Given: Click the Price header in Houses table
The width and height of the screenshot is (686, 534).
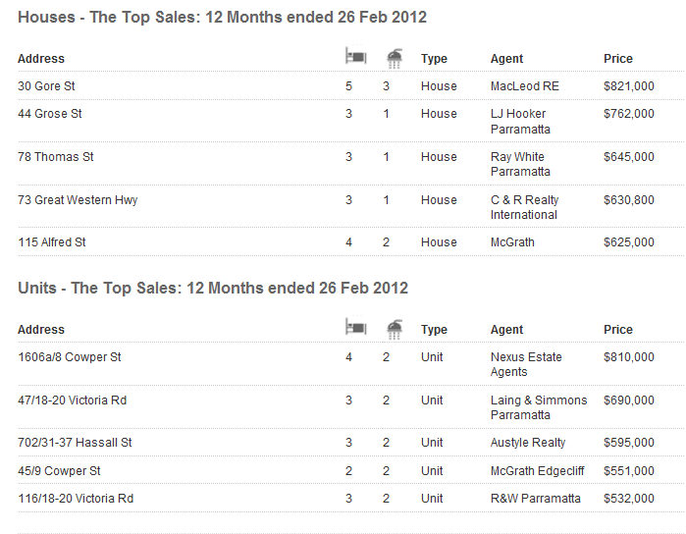Looking at the screenshot, I should click(618, 59).
